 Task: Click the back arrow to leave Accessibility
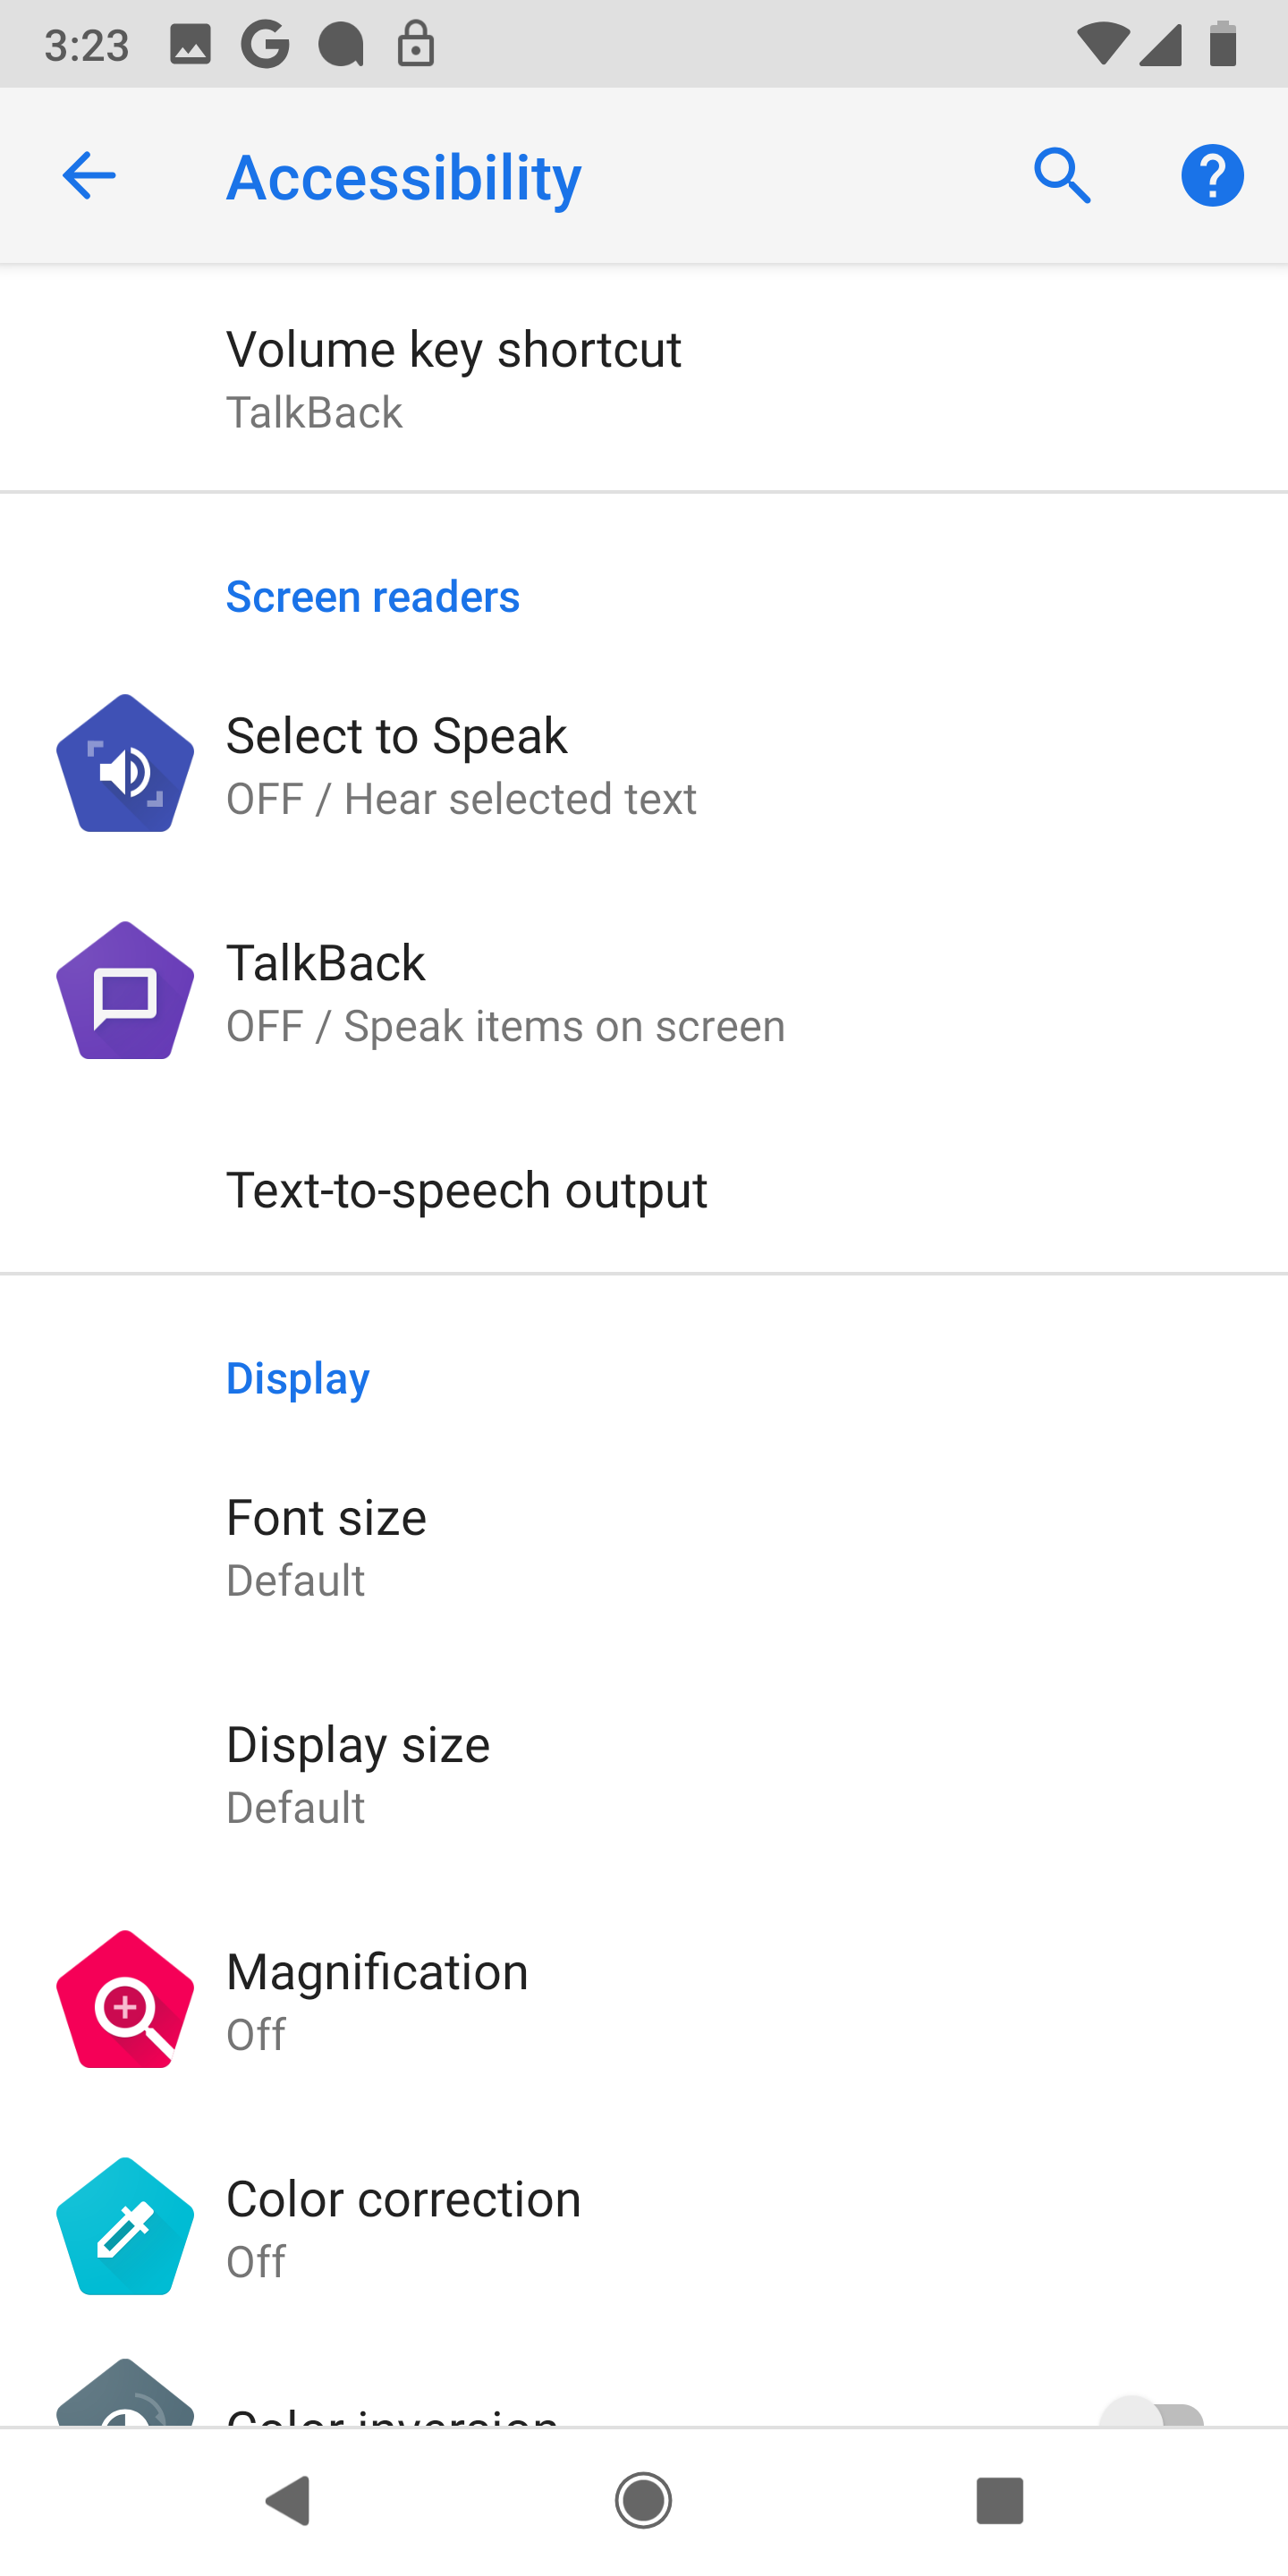pyautogui.click(x=88, y=175)
